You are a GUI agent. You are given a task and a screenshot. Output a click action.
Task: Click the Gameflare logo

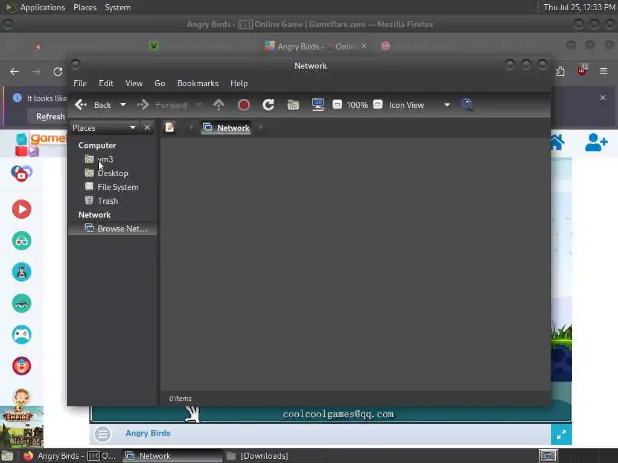point(40,143)
